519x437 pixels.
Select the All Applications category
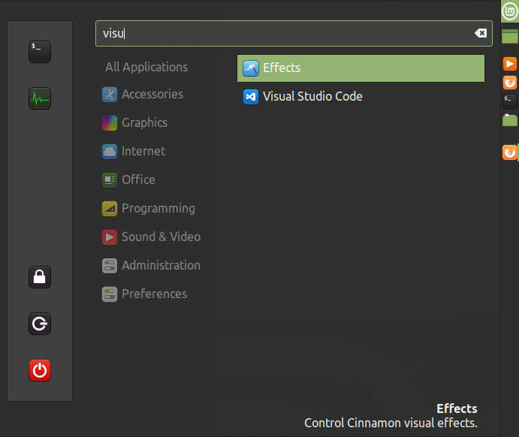(x=146, y=67)
